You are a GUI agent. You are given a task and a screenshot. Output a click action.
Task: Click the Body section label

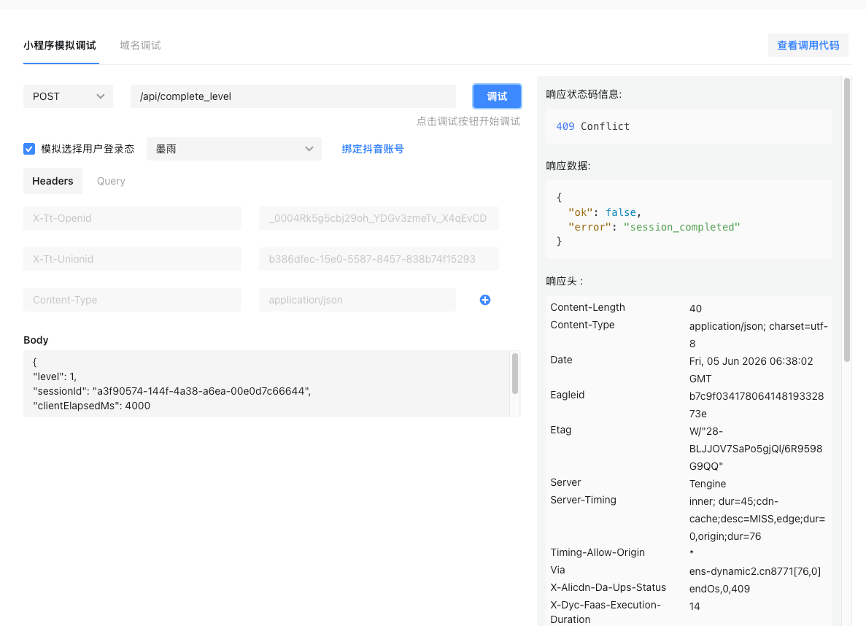(36, 340)
